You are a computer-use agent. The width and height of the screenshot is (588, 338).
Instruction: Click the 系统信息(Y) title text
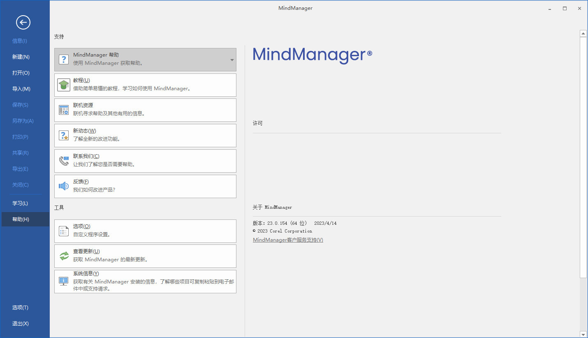click(86, 274)
